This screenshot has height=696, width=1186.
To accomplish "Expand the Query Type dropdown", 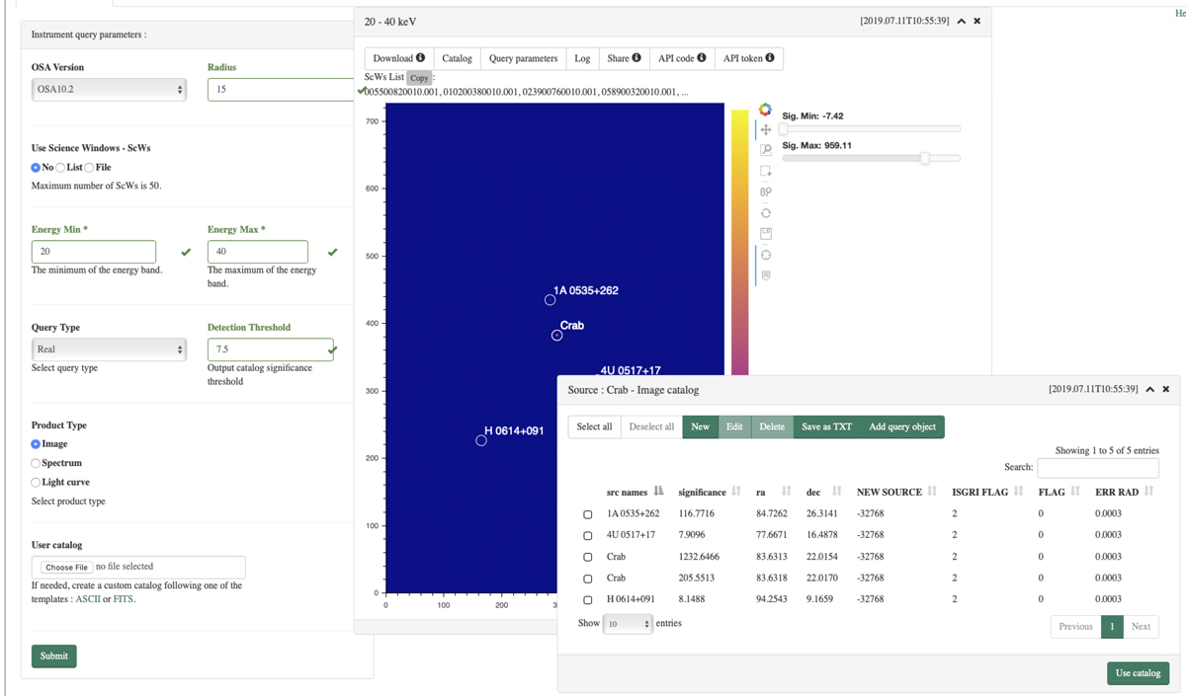I will [109, 349].
